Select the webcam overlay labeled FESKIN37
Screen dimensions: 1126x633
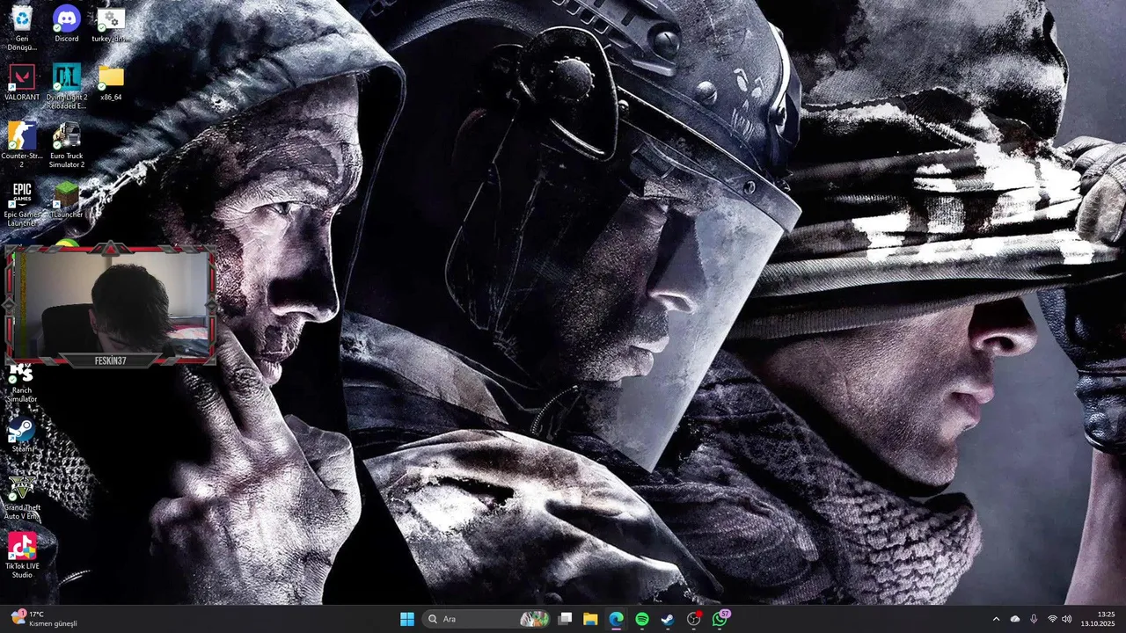tap(110, 305)
